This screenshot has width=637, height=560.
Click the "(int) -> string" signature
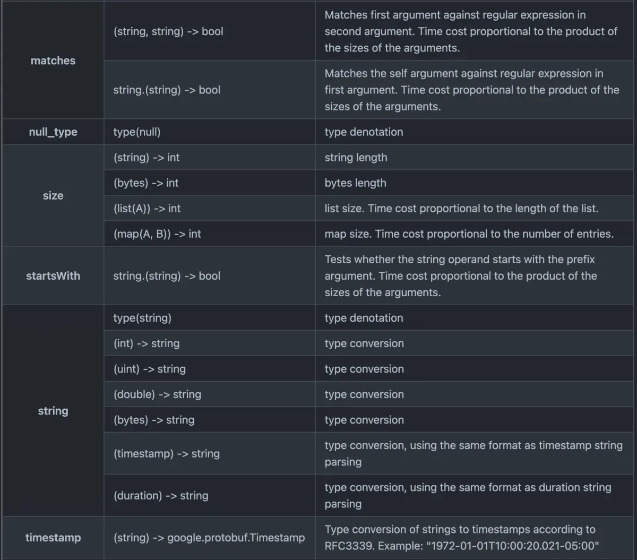click(147, 343)
